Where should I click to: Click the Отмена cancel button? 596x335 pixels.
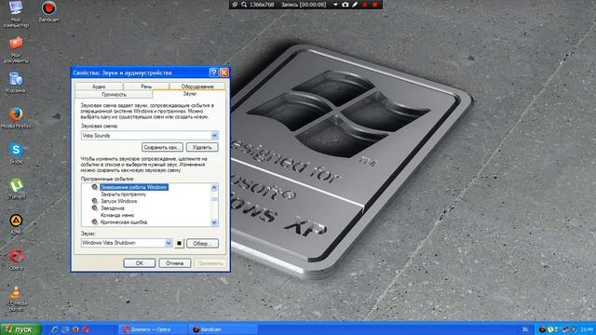pos(174,262)
